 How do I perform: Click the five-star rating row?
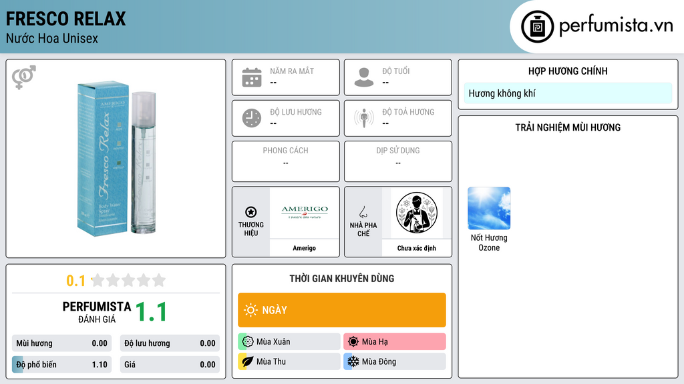point(128,280)
